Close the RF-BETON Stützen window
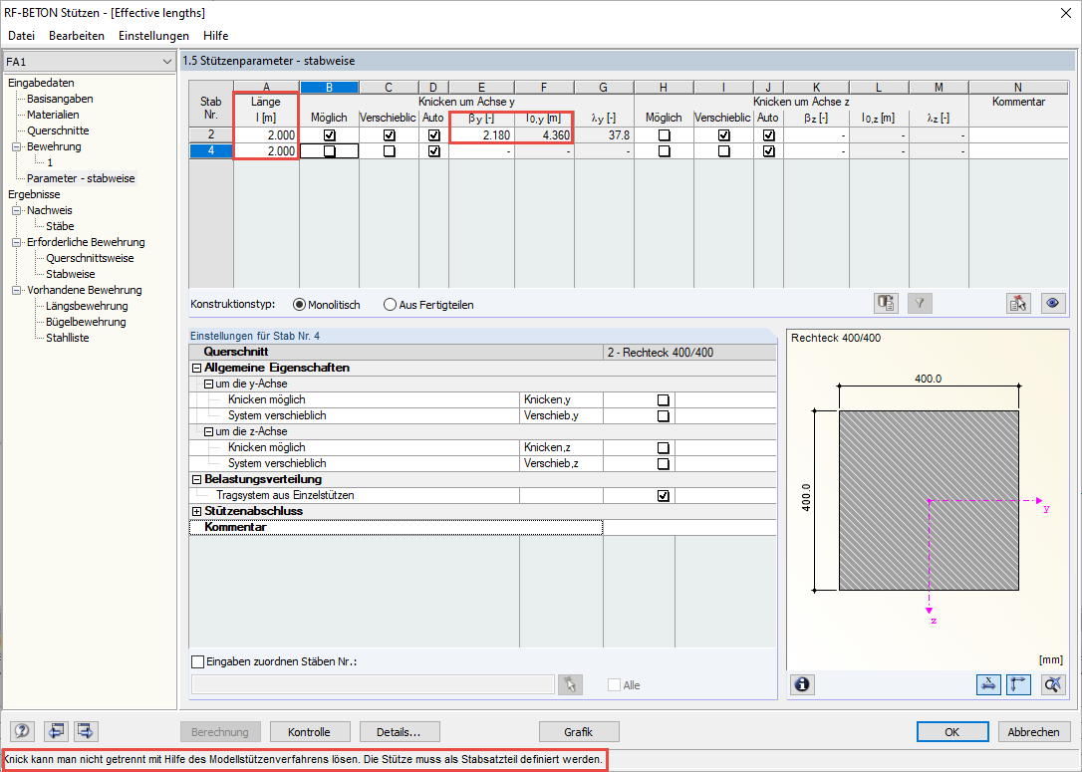Viewport: 1082px width, 772px height. 1065,13
